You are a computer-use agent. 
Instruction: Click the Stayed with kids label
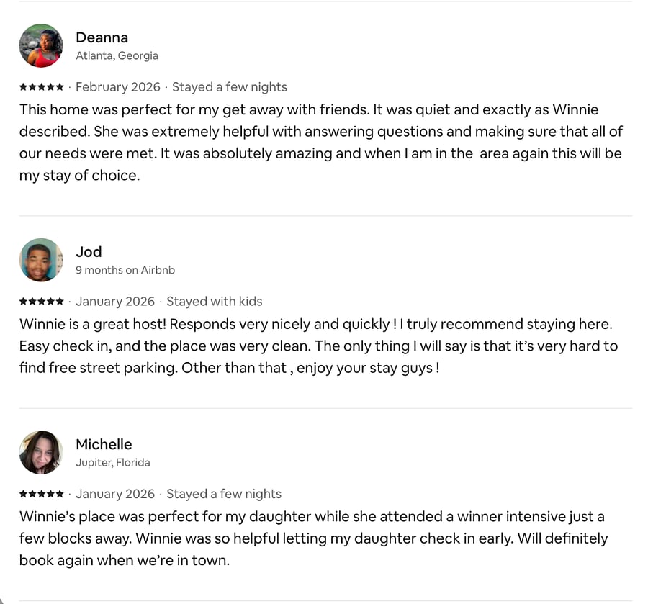215,301
